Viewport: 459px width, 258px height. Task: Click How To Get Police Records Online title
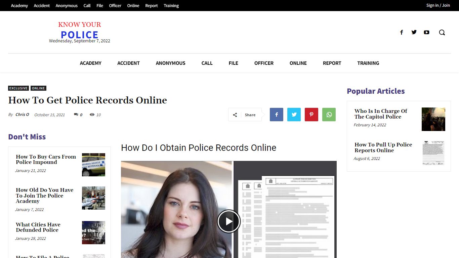point(87,100)
